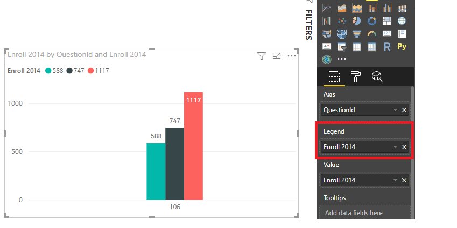Open the Format paint roller tab
457x228 pixels.
(x=356, y=77)
